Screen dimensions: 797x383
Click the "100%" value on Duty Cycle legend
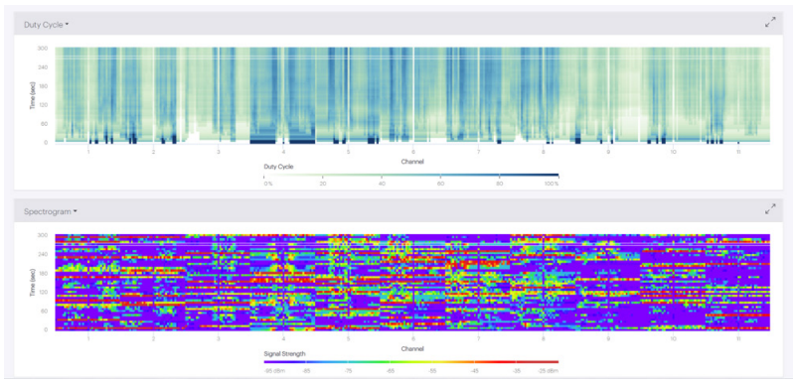click(552, 184)
